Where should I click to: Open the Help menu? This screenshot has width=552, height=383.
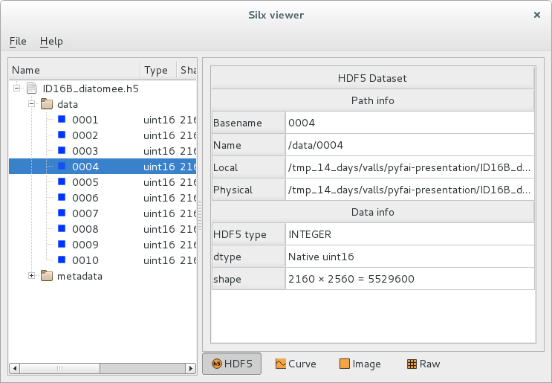[51, 41]
